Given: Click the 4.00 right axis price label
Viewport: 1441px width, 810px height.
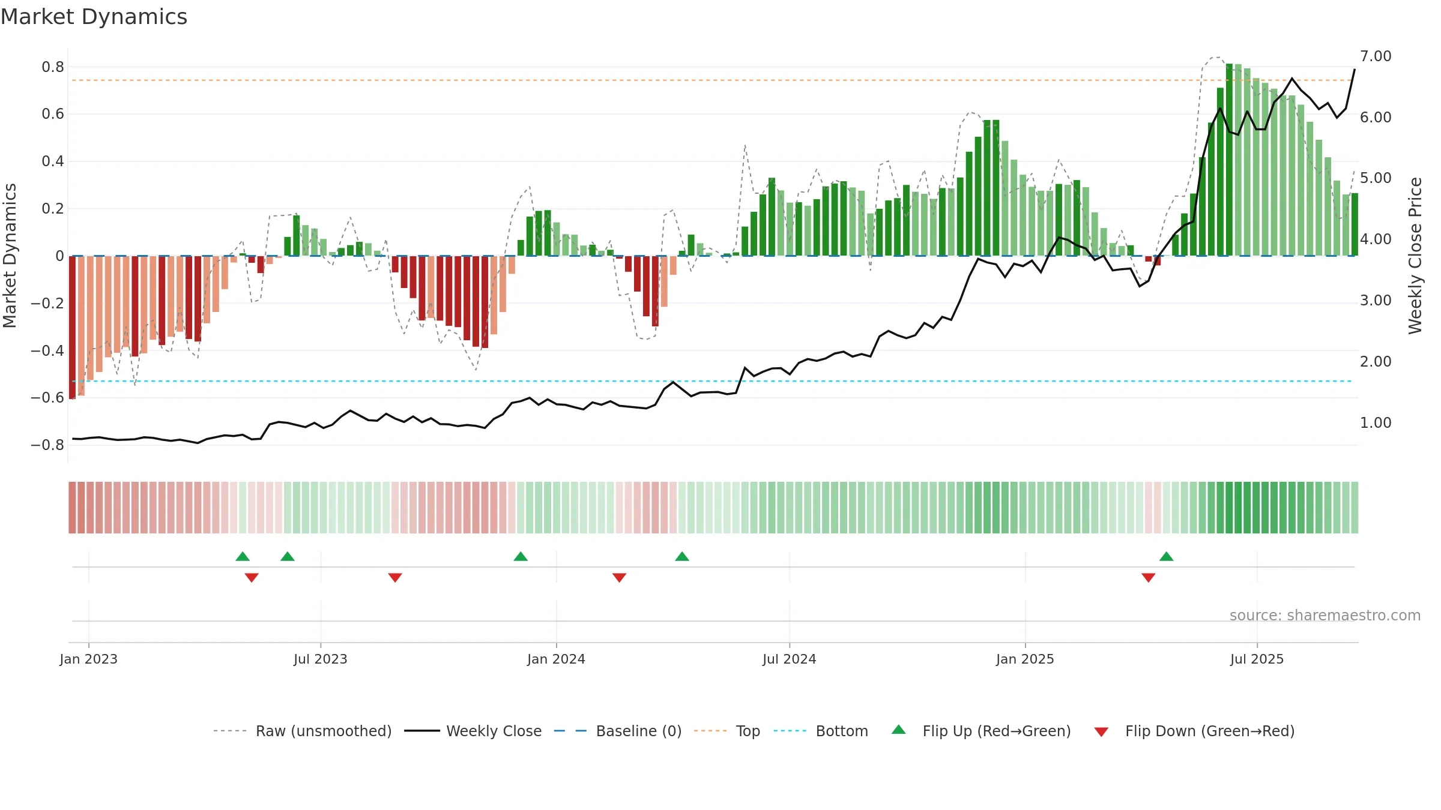Looking at the screenshot, I should tap(1376, 239).
